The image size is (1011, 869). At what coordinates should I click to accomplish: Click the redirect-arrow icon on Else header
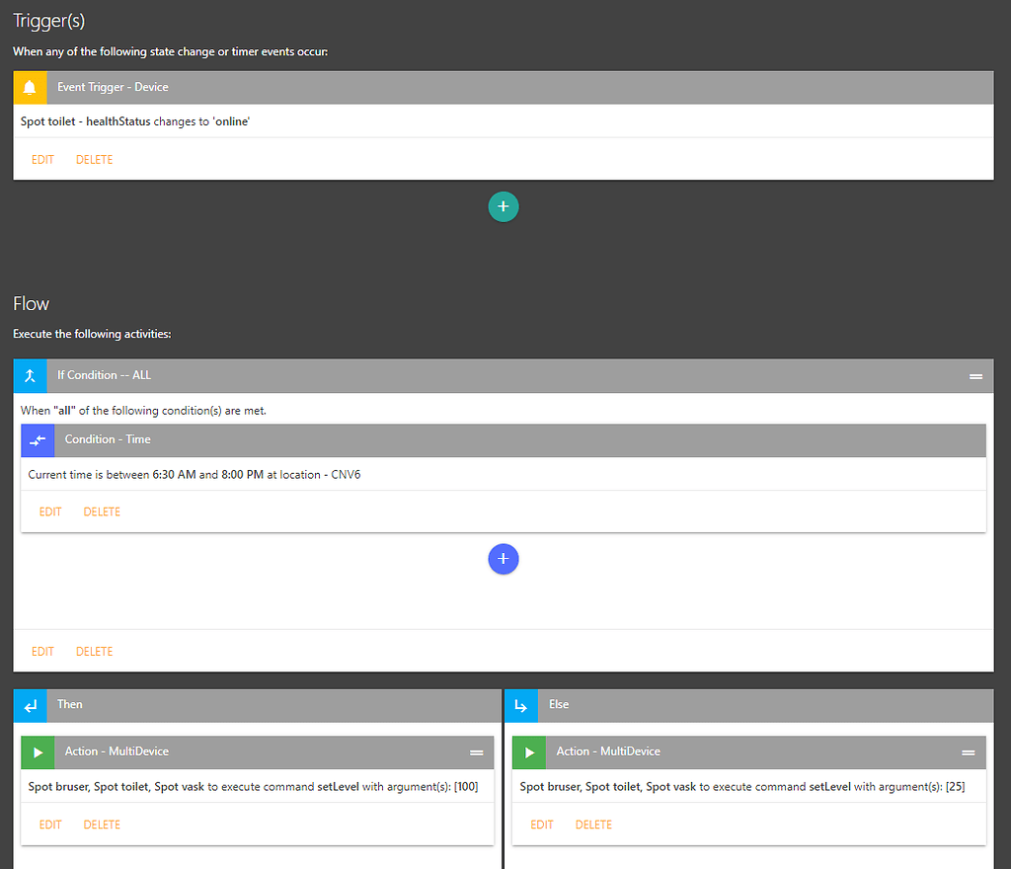click(x=521, y=705)
